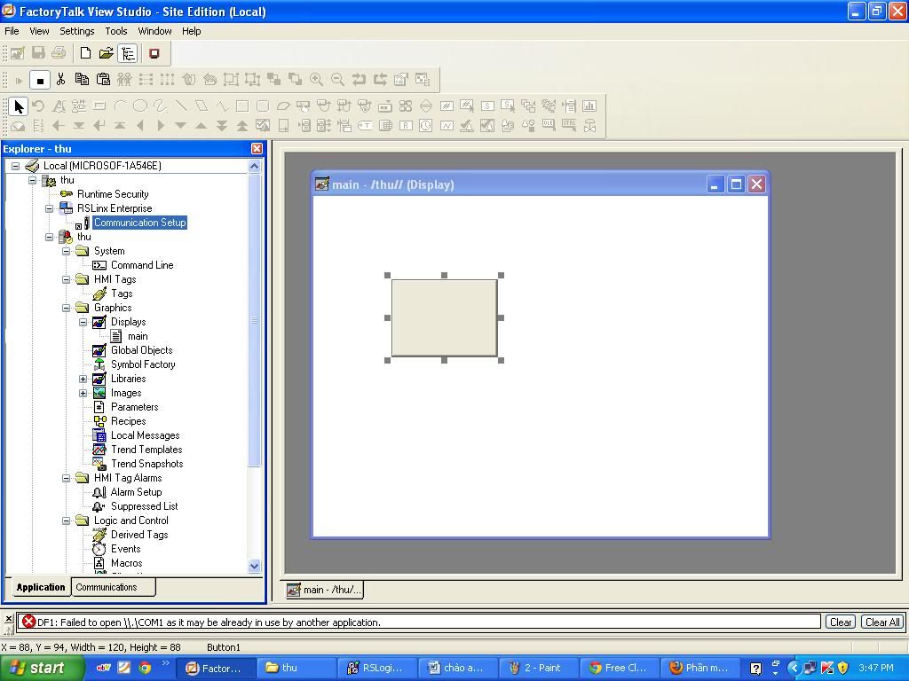This screenshot has height=681, width=909.
Task: Click the Cut scissors icon
Action: pyautogui.click(x=61, y=80)
